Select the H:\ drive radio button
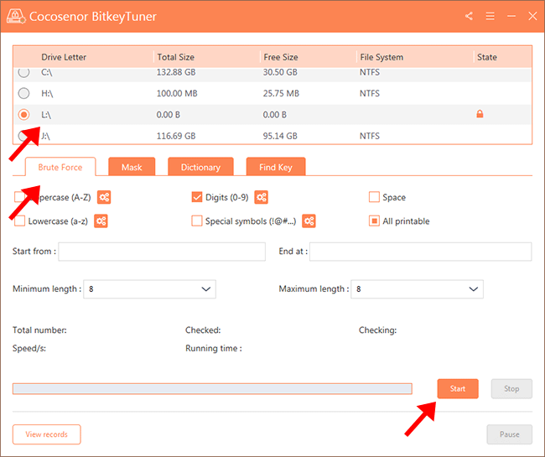This screenshot has height=457, width=545. 23,93
